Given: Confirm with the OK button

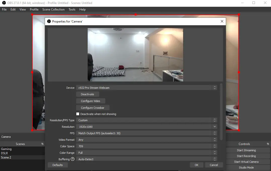Looking at the screenshot, I should (196, 165).
